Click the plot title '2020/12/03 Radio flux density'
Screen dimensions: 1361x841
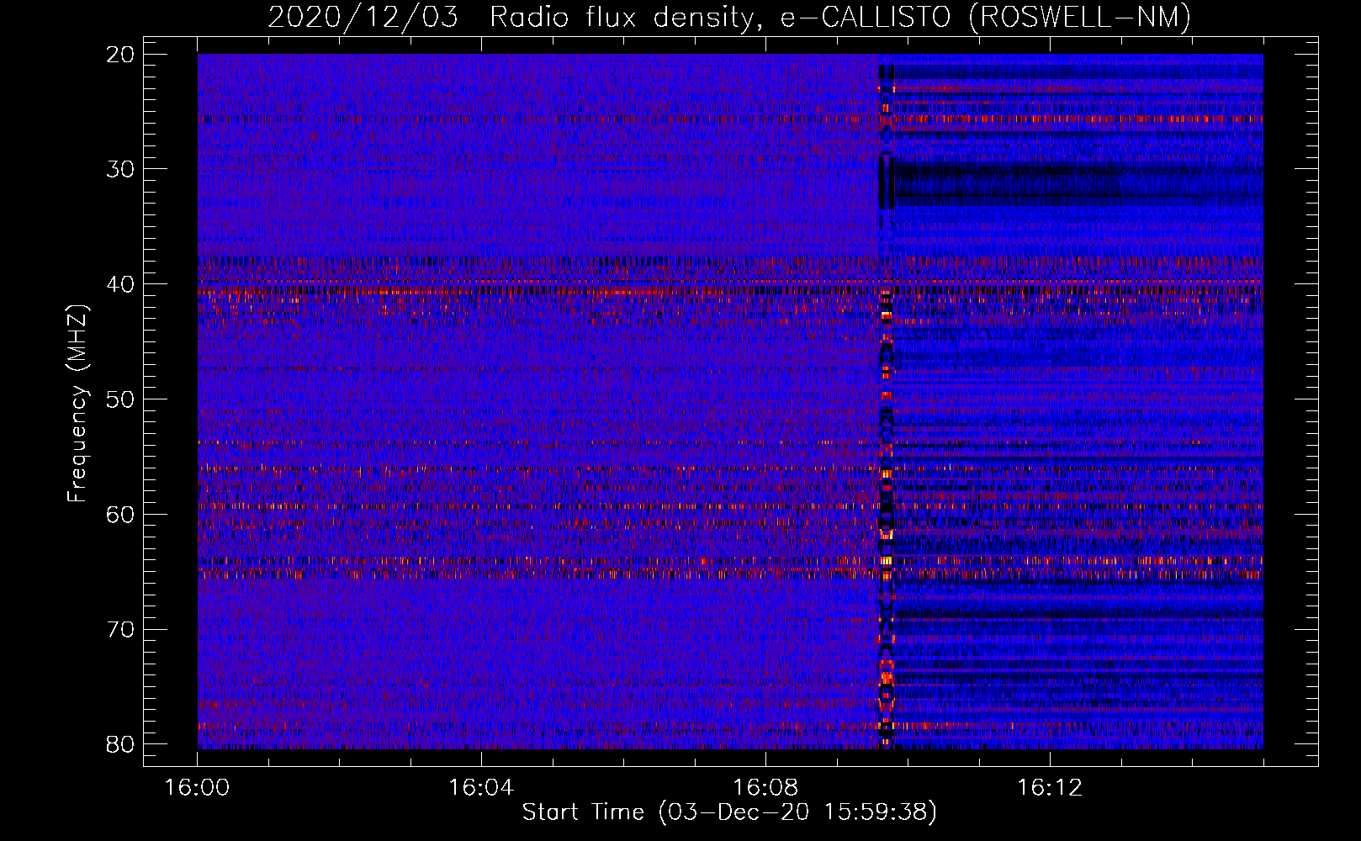coord(728,17)
